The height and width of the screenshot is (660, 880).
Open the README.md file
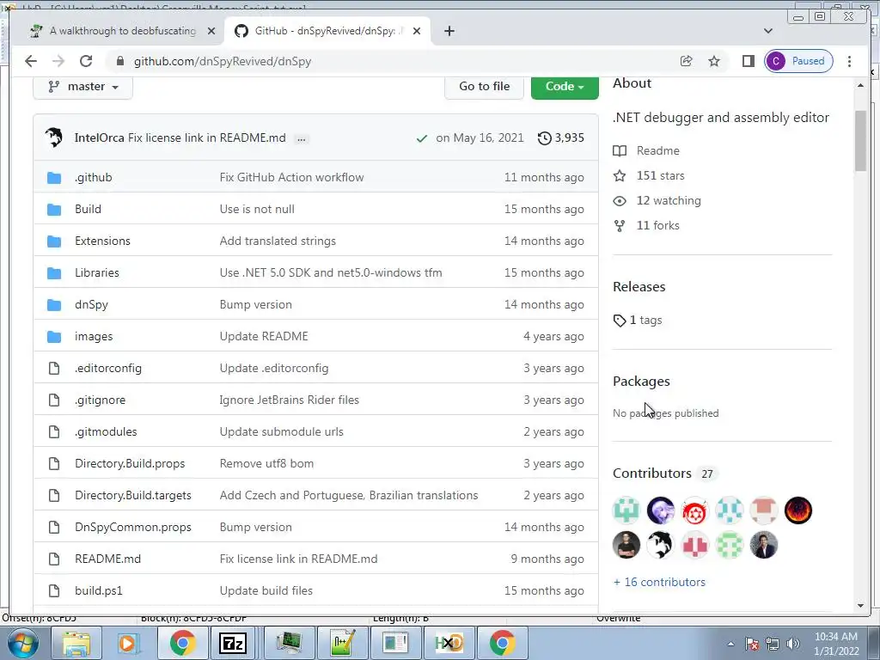tap(107, 559)
